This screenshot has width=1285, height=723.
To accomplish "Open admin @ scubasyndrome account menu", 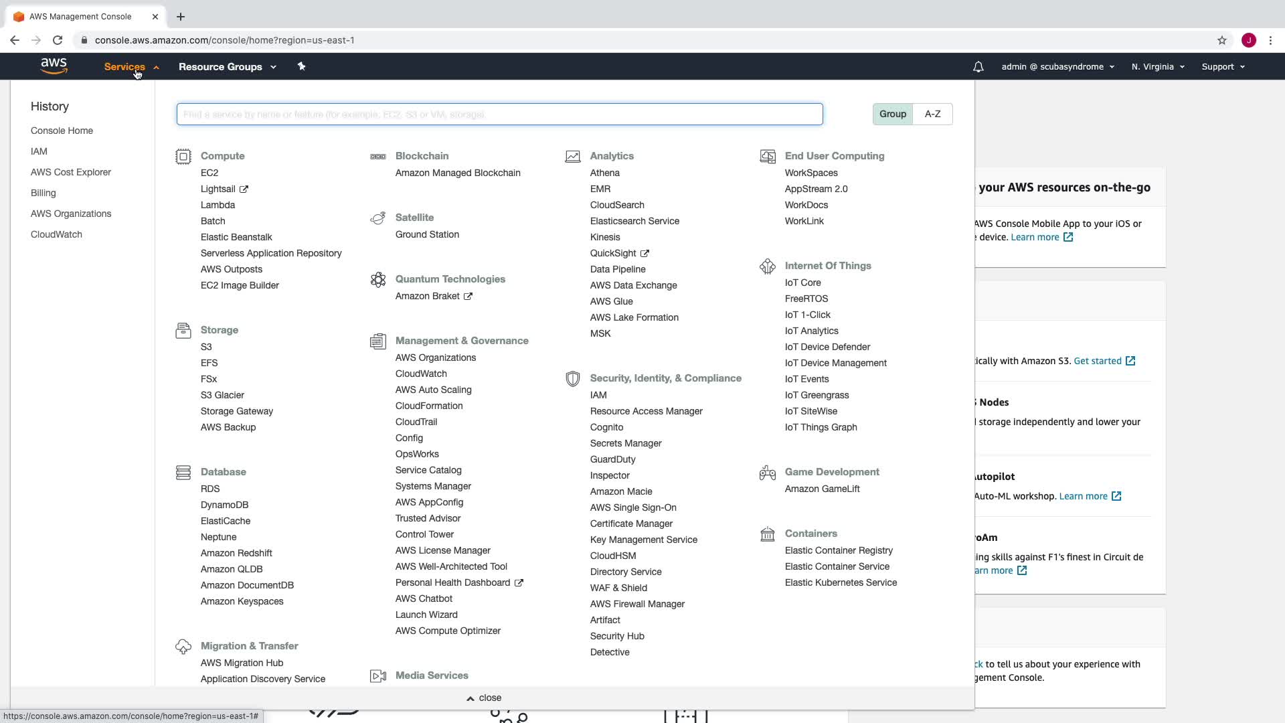I will pos(1057,67).
